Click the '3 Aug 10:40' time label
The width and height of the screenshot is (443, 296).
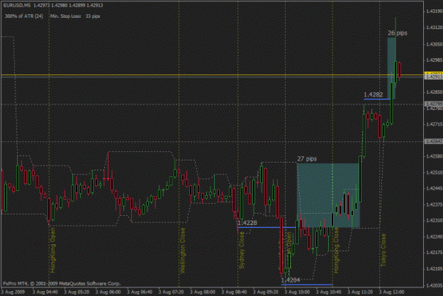coord(329,292)
